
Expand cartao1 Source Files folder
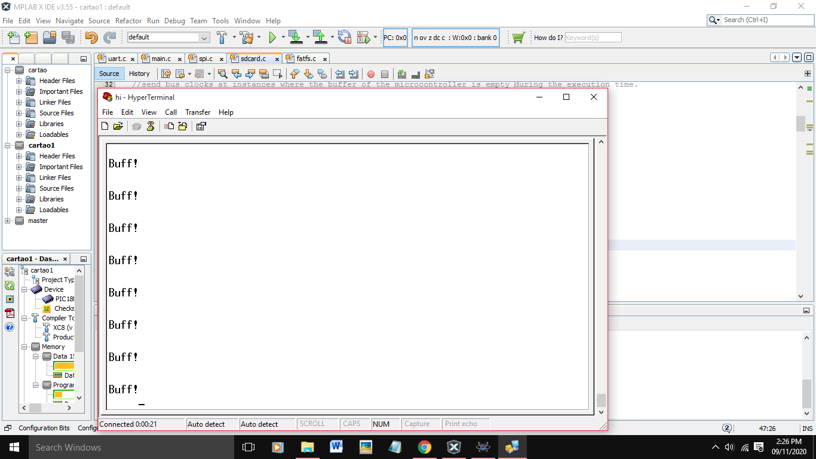pos(19,188)
